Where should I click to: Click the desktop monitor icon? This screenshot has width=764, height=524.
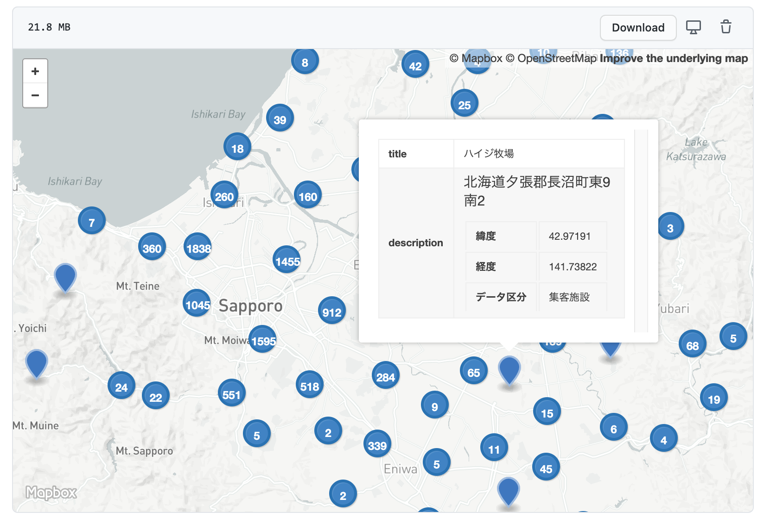pyautogui.click(x=694, y=27)
